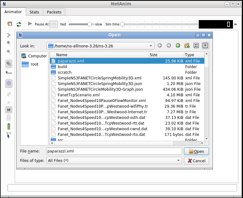
Task: Sort by the Type column header
Action: [194, 55]
